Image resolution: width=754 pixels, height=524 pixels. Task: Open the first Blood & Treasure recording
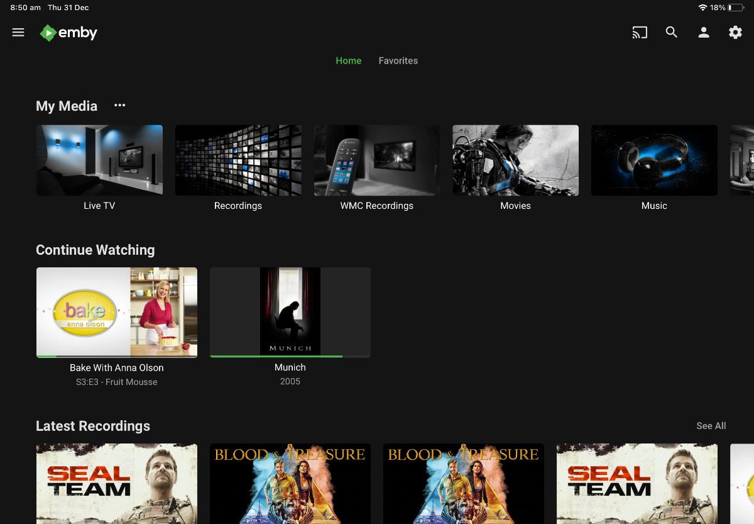(290, 483)
